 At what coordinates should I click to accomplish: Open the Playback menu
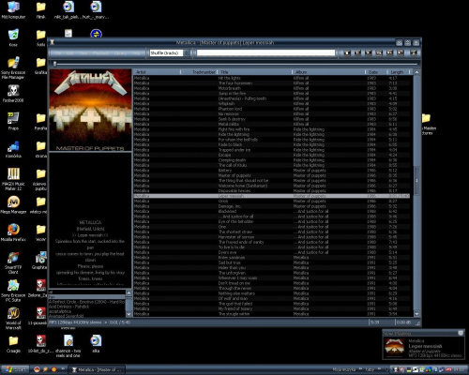click(x=100, y=53)
